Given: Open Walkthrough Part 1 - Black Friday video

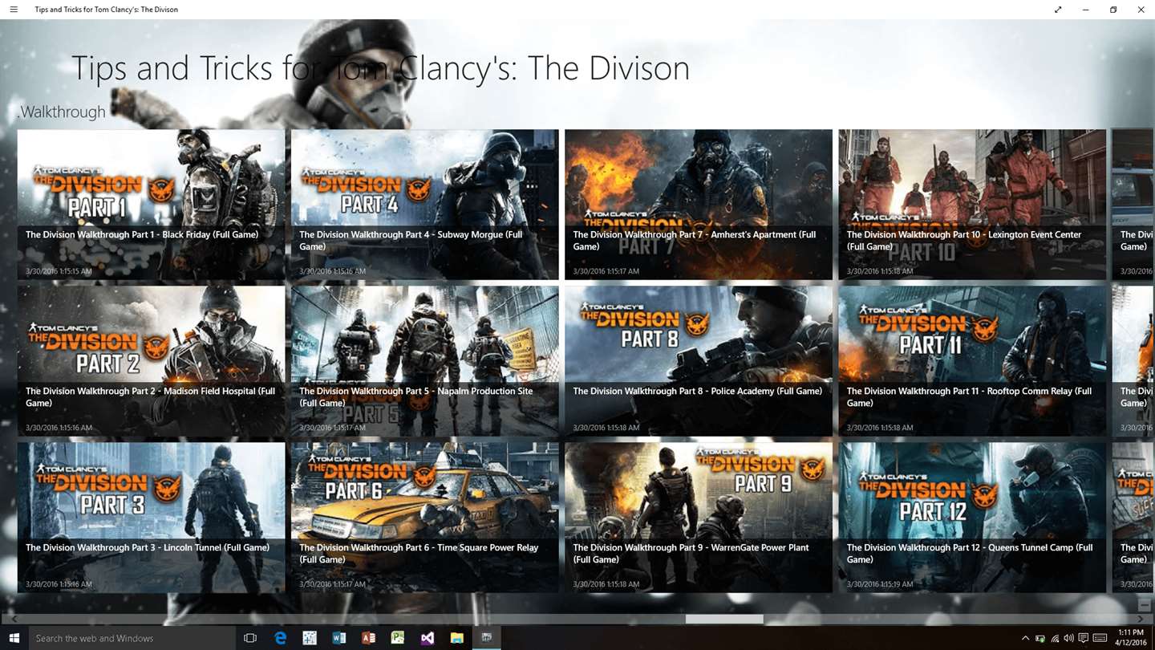Looking at the screenshot, I should point(151,205).
